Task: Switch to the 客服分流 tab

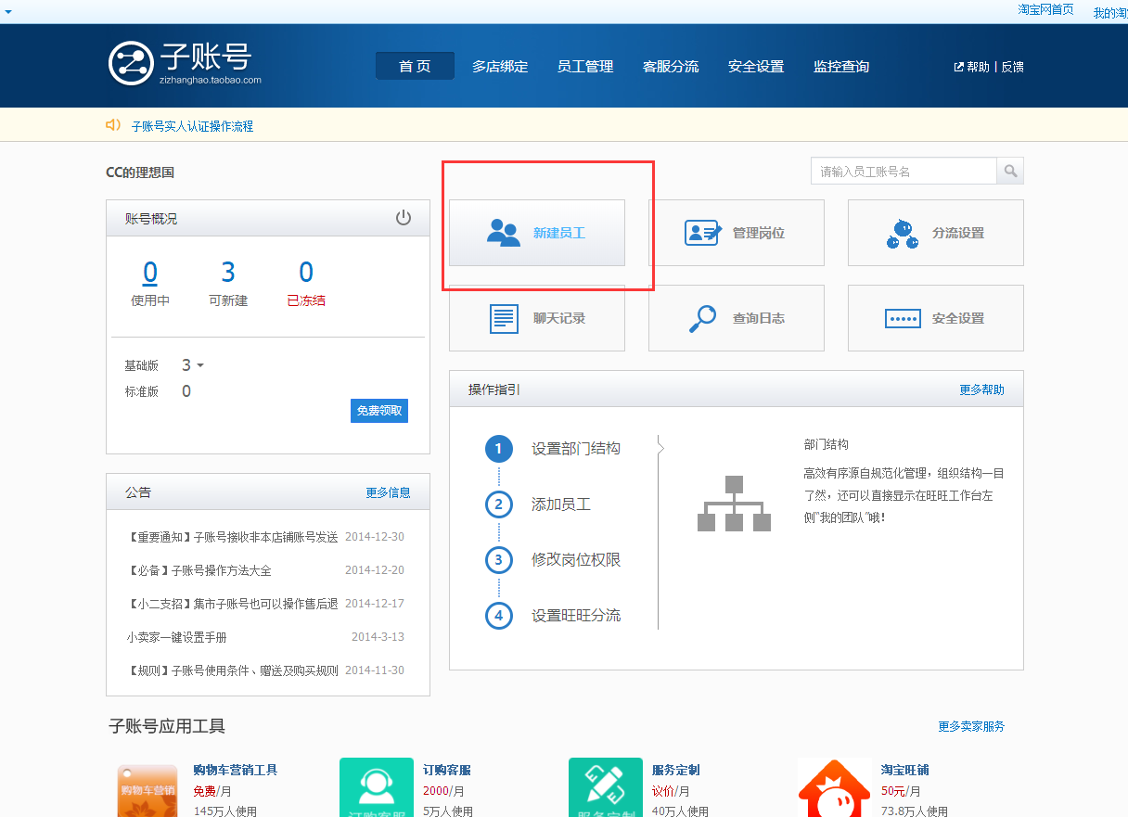Action: pyautogui.click(x=670, y=67)
